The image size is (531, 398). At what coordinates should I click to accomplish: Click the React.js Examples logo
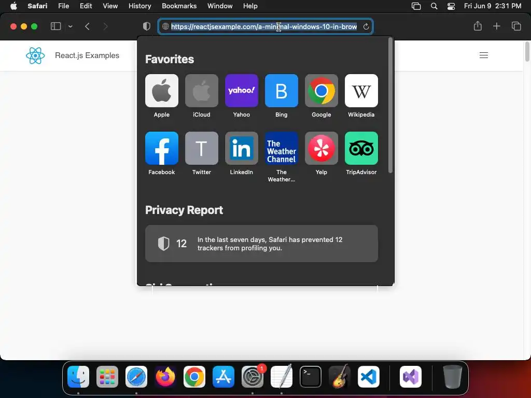[35, 55]
